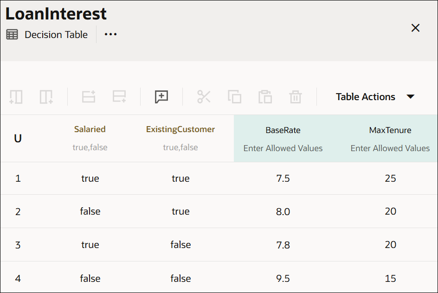
Task: Click the U hit policy cell
Action: point(18,139)
